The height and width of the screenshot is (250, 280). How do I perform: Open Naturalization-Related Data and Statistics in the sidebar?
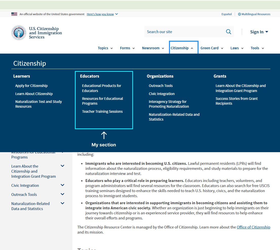pos(31,206)
